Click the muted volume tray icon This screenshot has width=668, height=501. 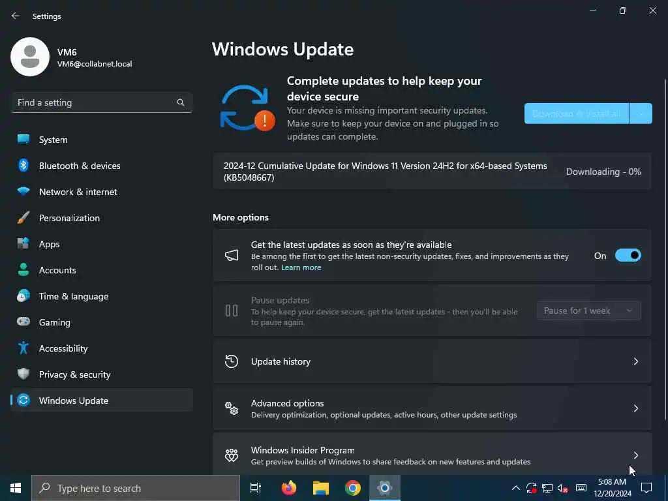[x=563, y=488]
